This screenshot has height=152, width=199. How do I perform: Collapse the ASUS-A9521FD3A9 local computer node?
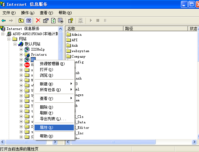pos(3,34)
